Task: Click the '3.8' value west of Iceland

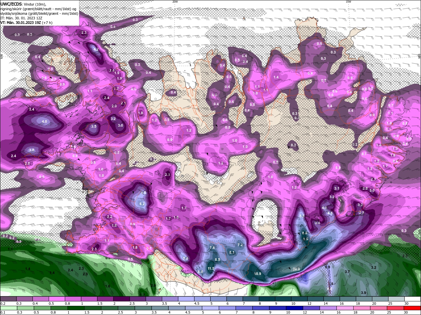Action: click(x=32, y=150)
